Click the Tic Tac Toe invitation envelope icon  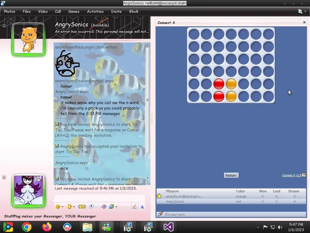coord(57,124)
